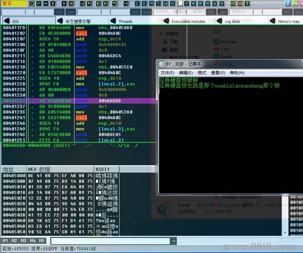Open Handles window via H icon

(x=173, y=3)
